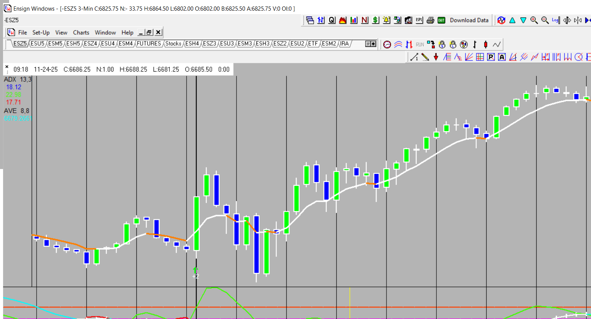Click the flame icon in toolbar
Viewport: 591px width, 319px height.
(x=343, y=20)
